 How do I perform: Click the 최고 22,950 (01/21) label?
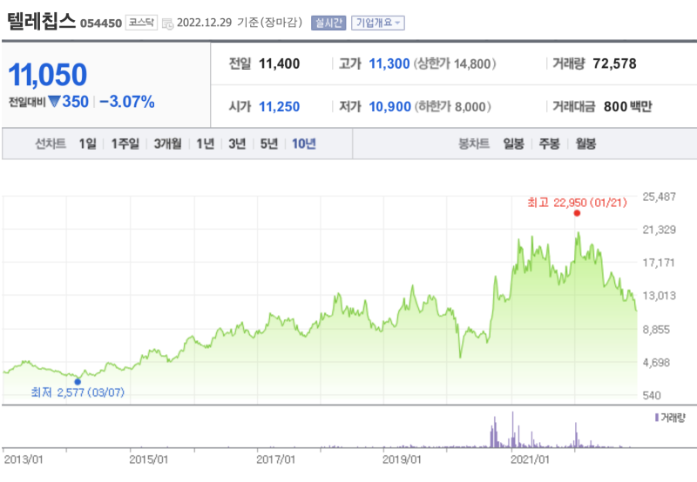[577, 203]
